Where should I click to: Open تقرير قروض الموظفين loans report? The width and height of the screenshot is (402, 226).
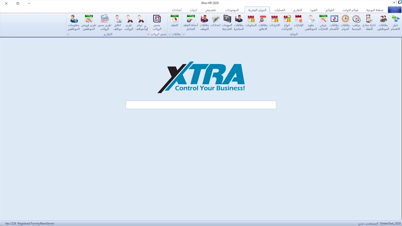click(89, 23)
